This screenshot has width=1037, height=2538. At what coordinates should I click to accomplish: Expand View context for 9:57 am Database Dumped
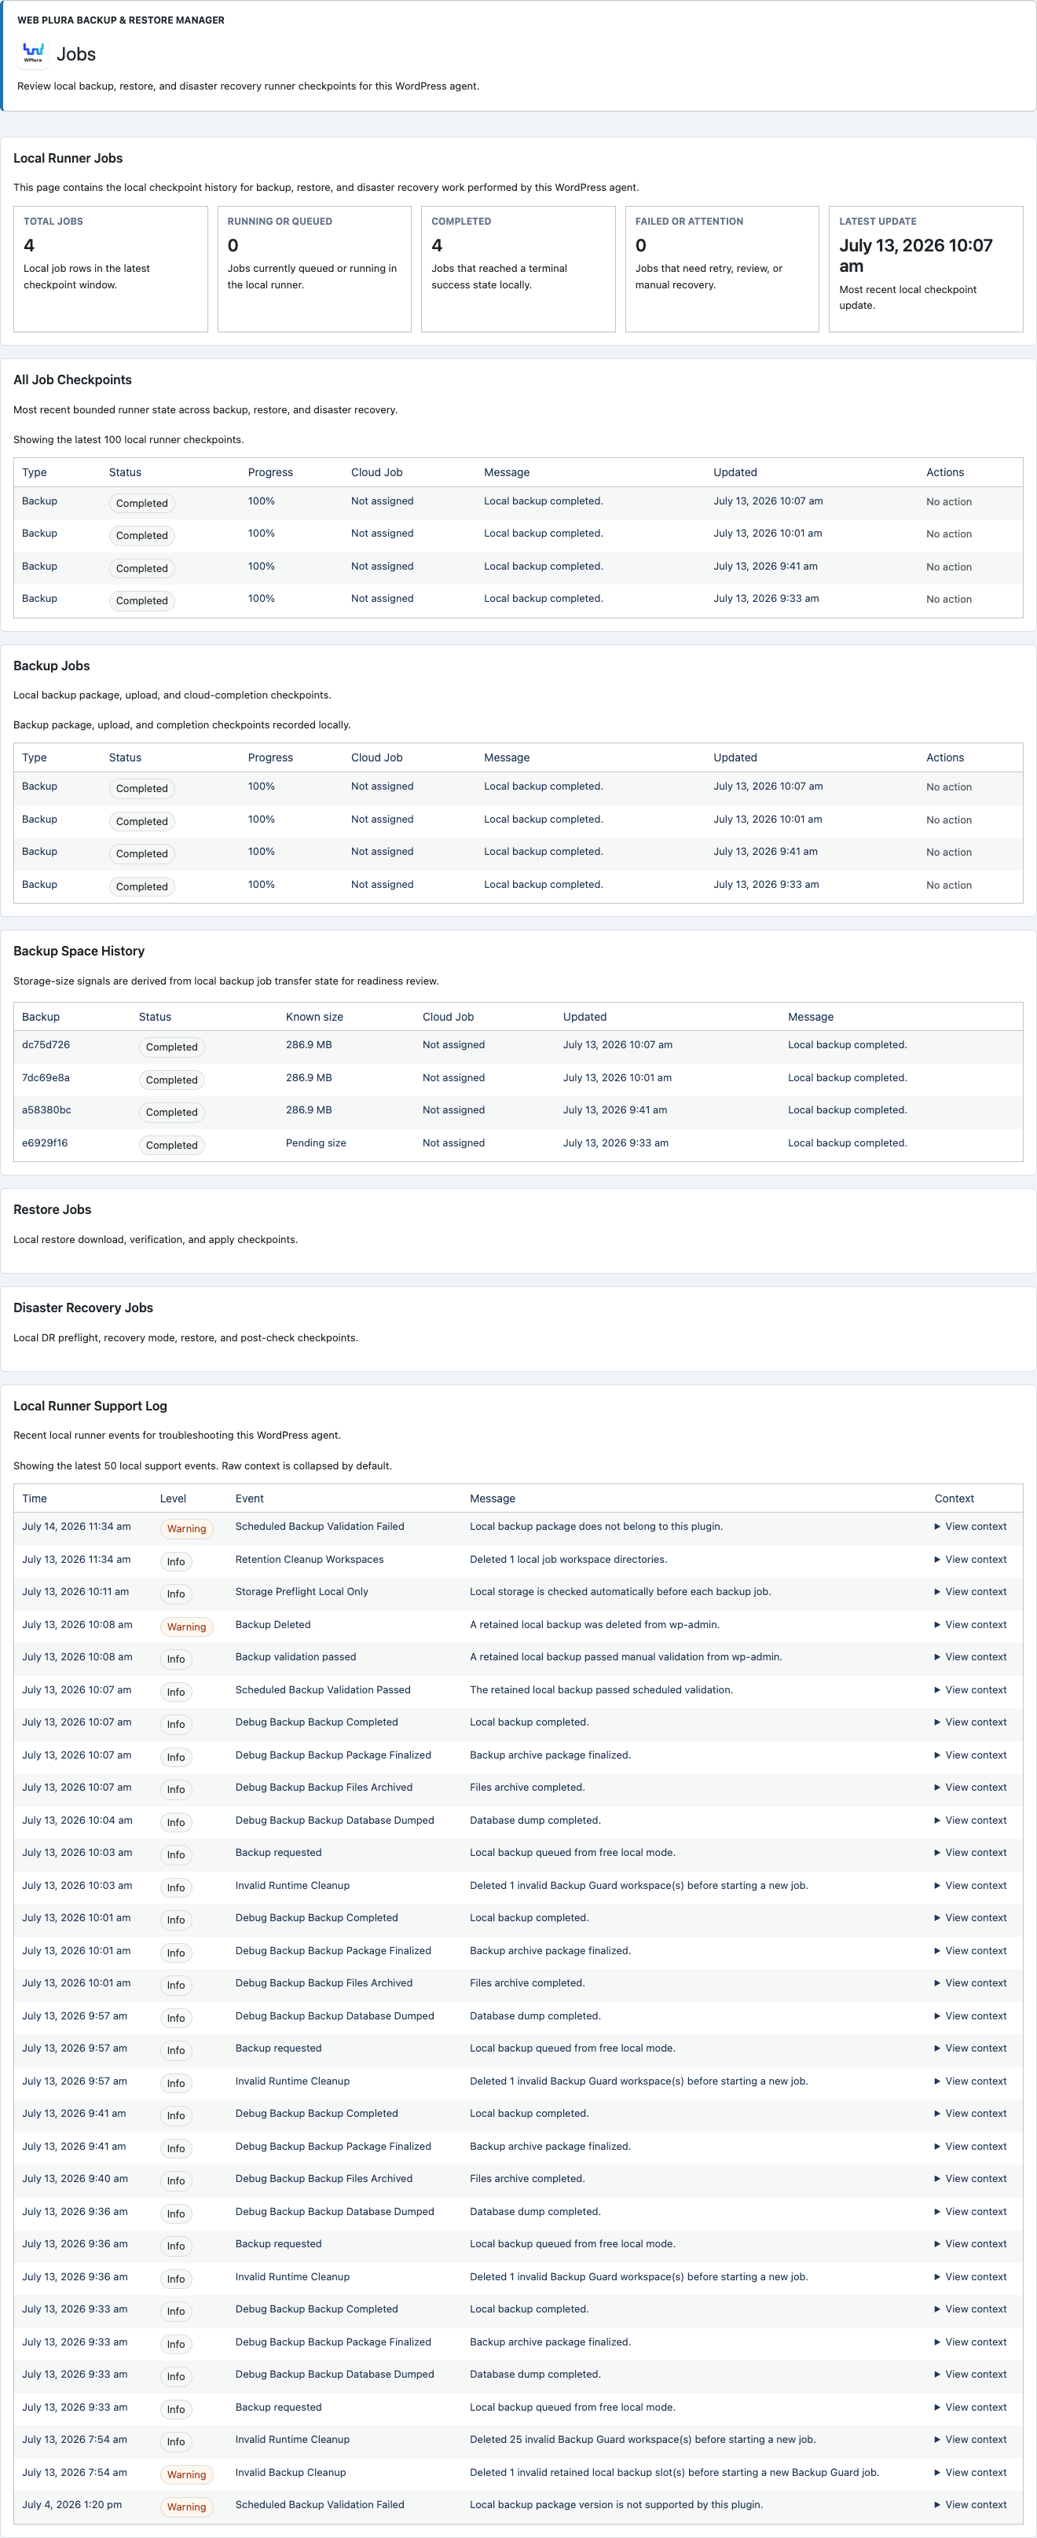pyautogui.click(x=970, y=2015)
